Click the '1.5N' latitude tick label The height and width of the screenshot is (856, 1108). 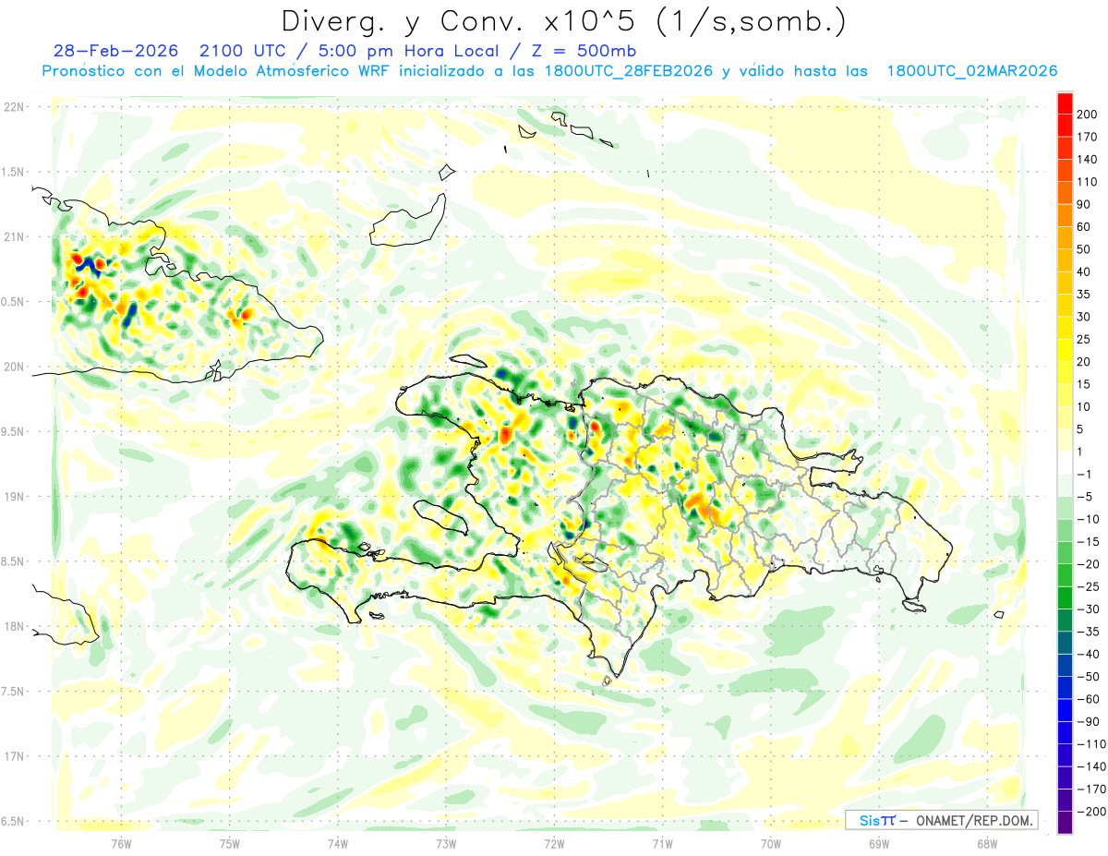[13, 172]
